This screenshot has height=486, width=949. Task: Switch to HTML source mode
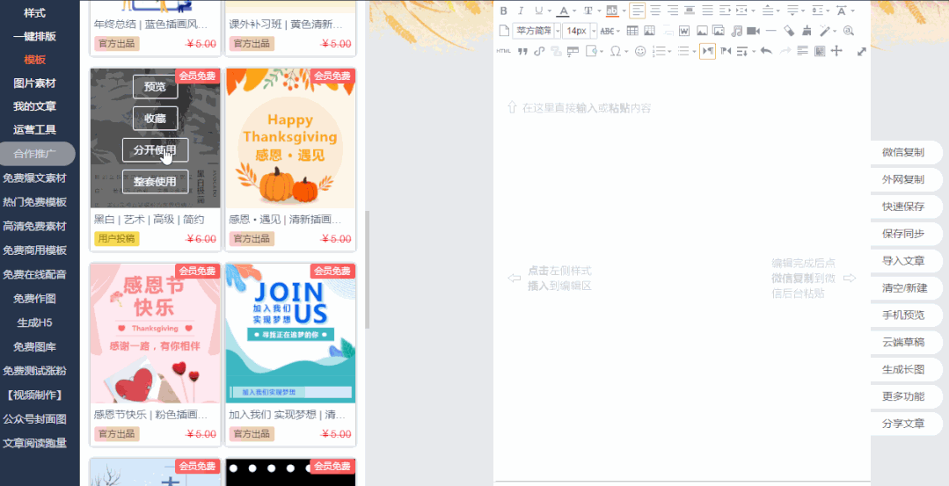[x=504, y=51]
